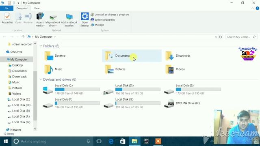Open the File menu

[6, 8]
